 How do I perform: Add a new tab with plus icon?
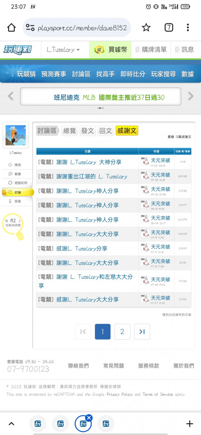(x=189, y=424)
